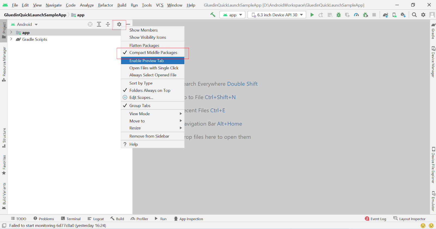
Task: Click the status bar tool window toggle icon
Action: point(4,225)
